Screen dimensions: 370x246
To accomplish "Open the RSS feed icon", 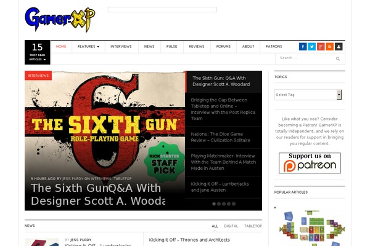I will 330,47.
